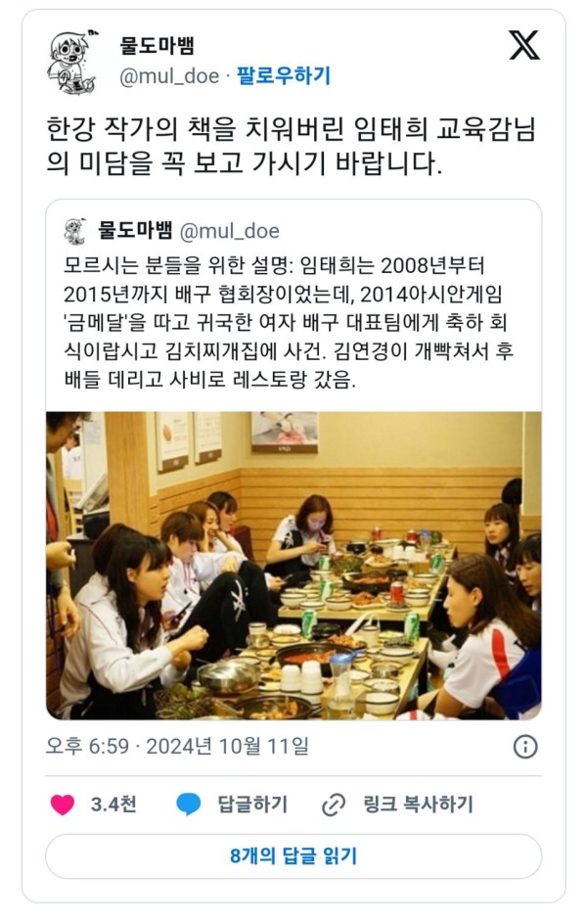Click @mul_doe handle in quoted tweet
The height and width of the screenshot is (920, 587).
229,231
